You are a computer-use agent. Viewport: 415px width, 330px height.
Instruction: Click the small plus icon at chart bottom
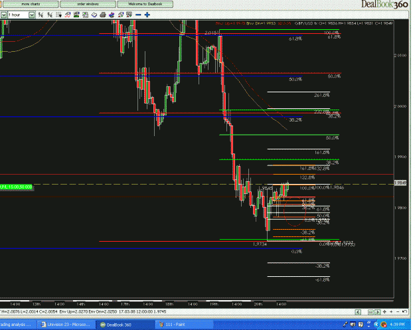[391, 312]
